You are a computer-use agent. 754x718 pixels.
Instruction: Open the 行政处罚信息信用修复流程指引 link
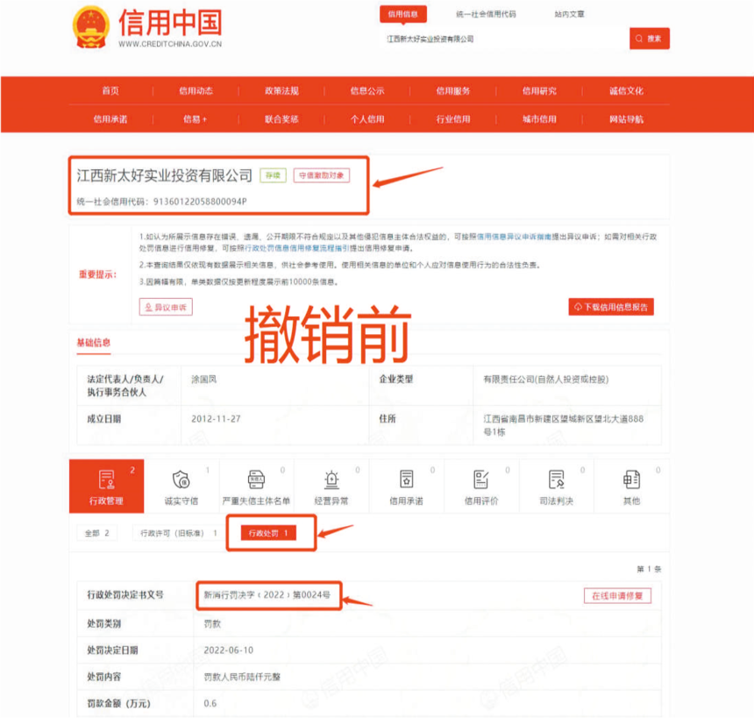click(x=297, y=248)
